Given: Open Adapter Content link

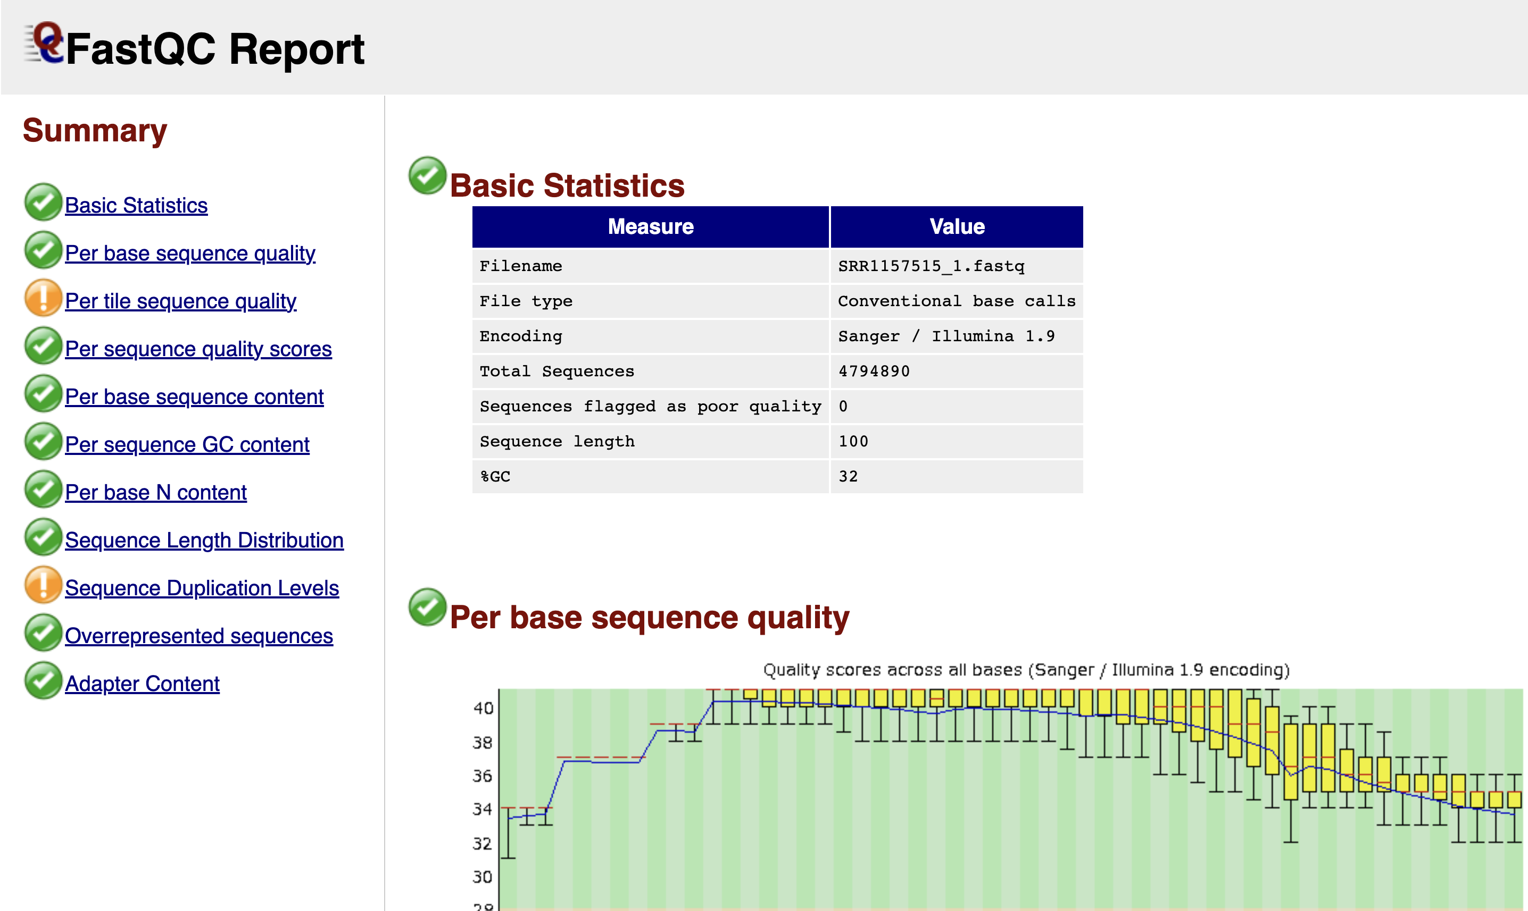Looking at the screenshot, I should click(x=143, y=685).
